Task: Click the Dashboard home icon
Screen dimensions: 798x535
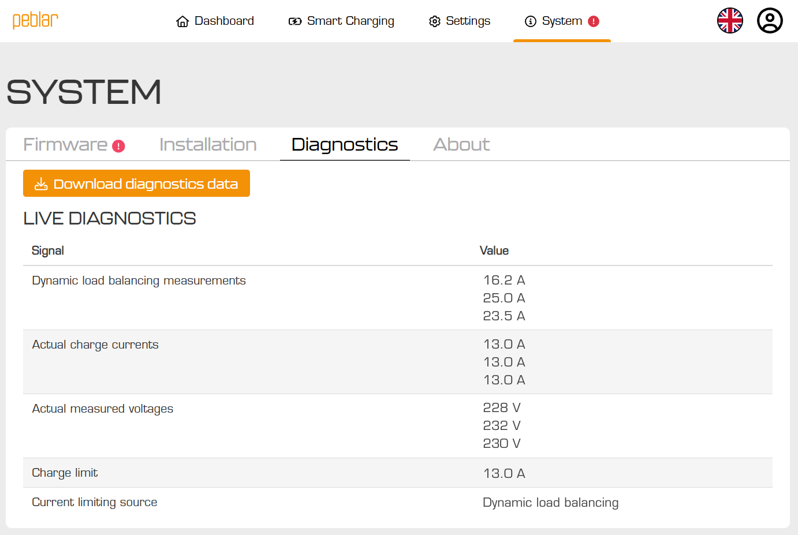Action: click(x=182, y=21)
